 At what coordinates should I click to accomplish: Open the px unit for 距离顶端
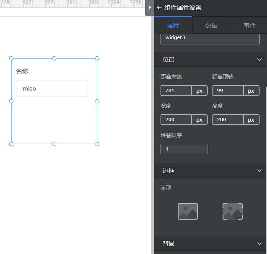point(251,91)
